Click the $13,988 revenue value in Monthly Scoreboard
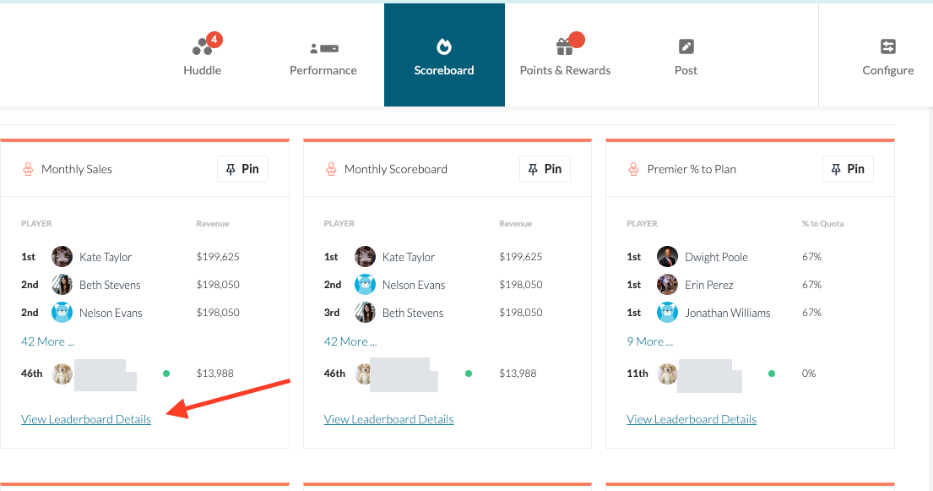 [518, 374]
